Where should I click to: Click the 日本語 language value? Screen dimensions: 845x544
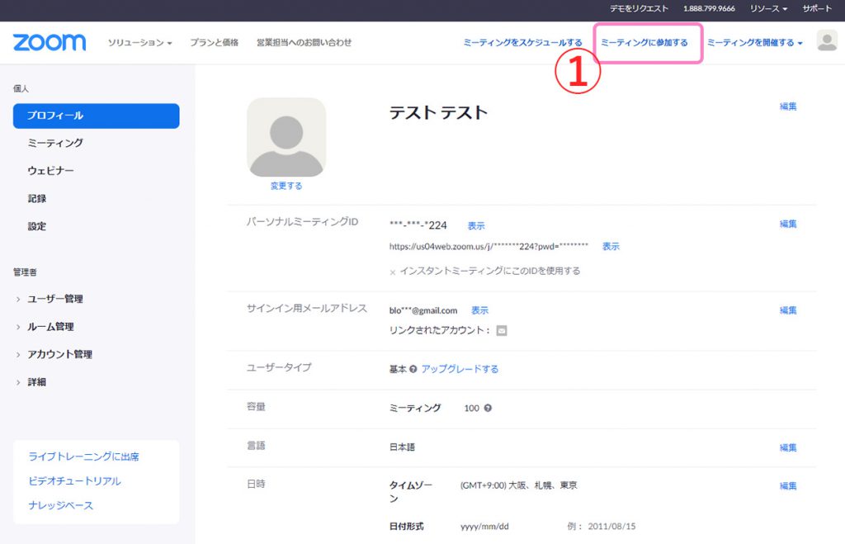coord(402,447)
